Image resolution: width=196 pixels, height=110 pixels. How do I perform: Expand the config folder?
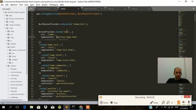click(x=5, y=22)
